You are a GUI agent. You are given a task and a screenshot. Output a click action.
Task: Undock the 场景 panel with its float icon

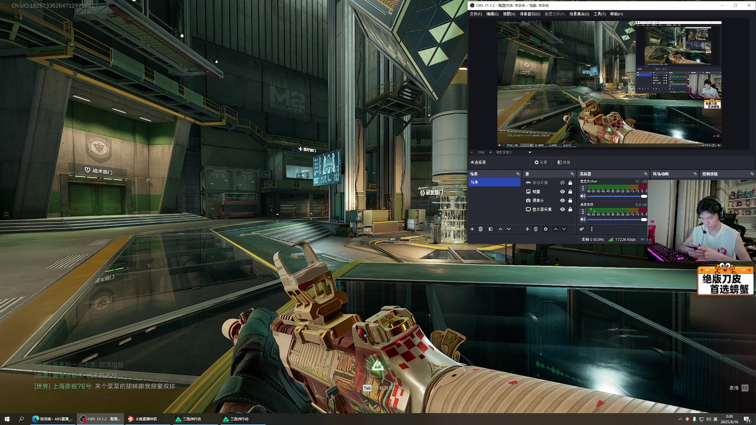point(518,174)
